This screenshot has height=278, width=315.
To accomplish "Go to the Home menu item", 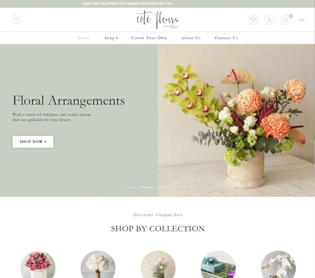I will click(x=84, y=38).
